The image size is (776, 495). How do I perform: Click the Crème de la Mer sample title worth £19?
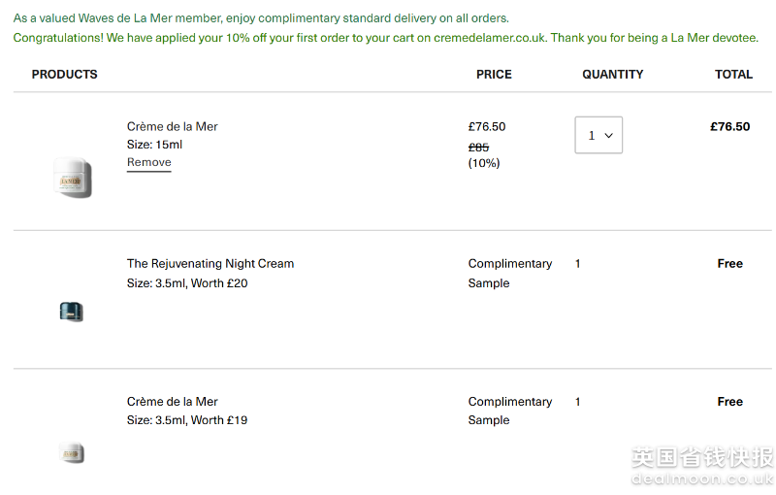pos(173,401)
